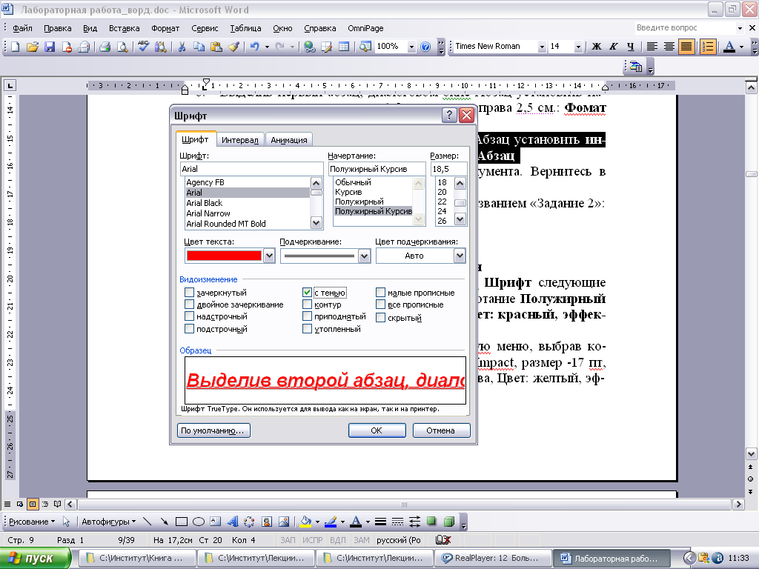Click in the Размер 18,5 size field
The image size is (759, 569).
(x=448, y=169)
